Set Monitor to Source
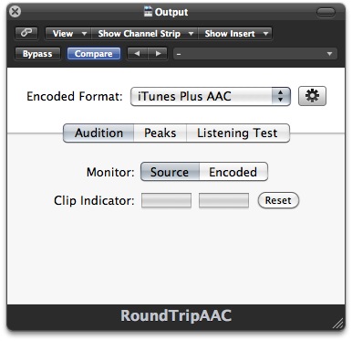 click(170, 172)
